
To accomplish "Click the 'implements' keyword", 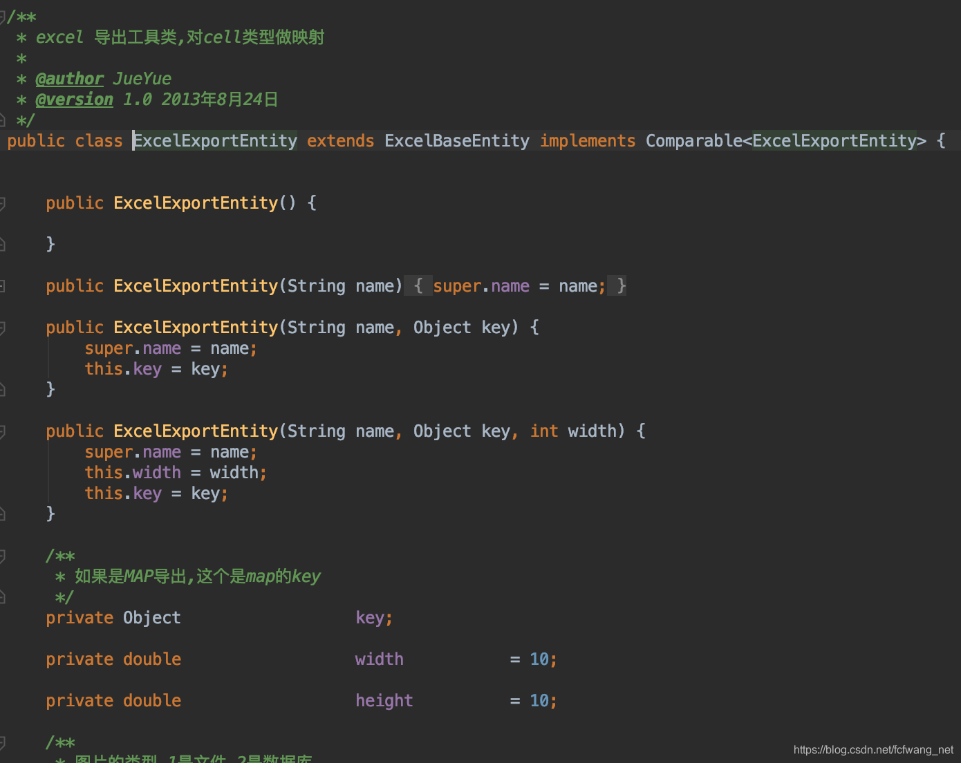I will pos(588,141).
